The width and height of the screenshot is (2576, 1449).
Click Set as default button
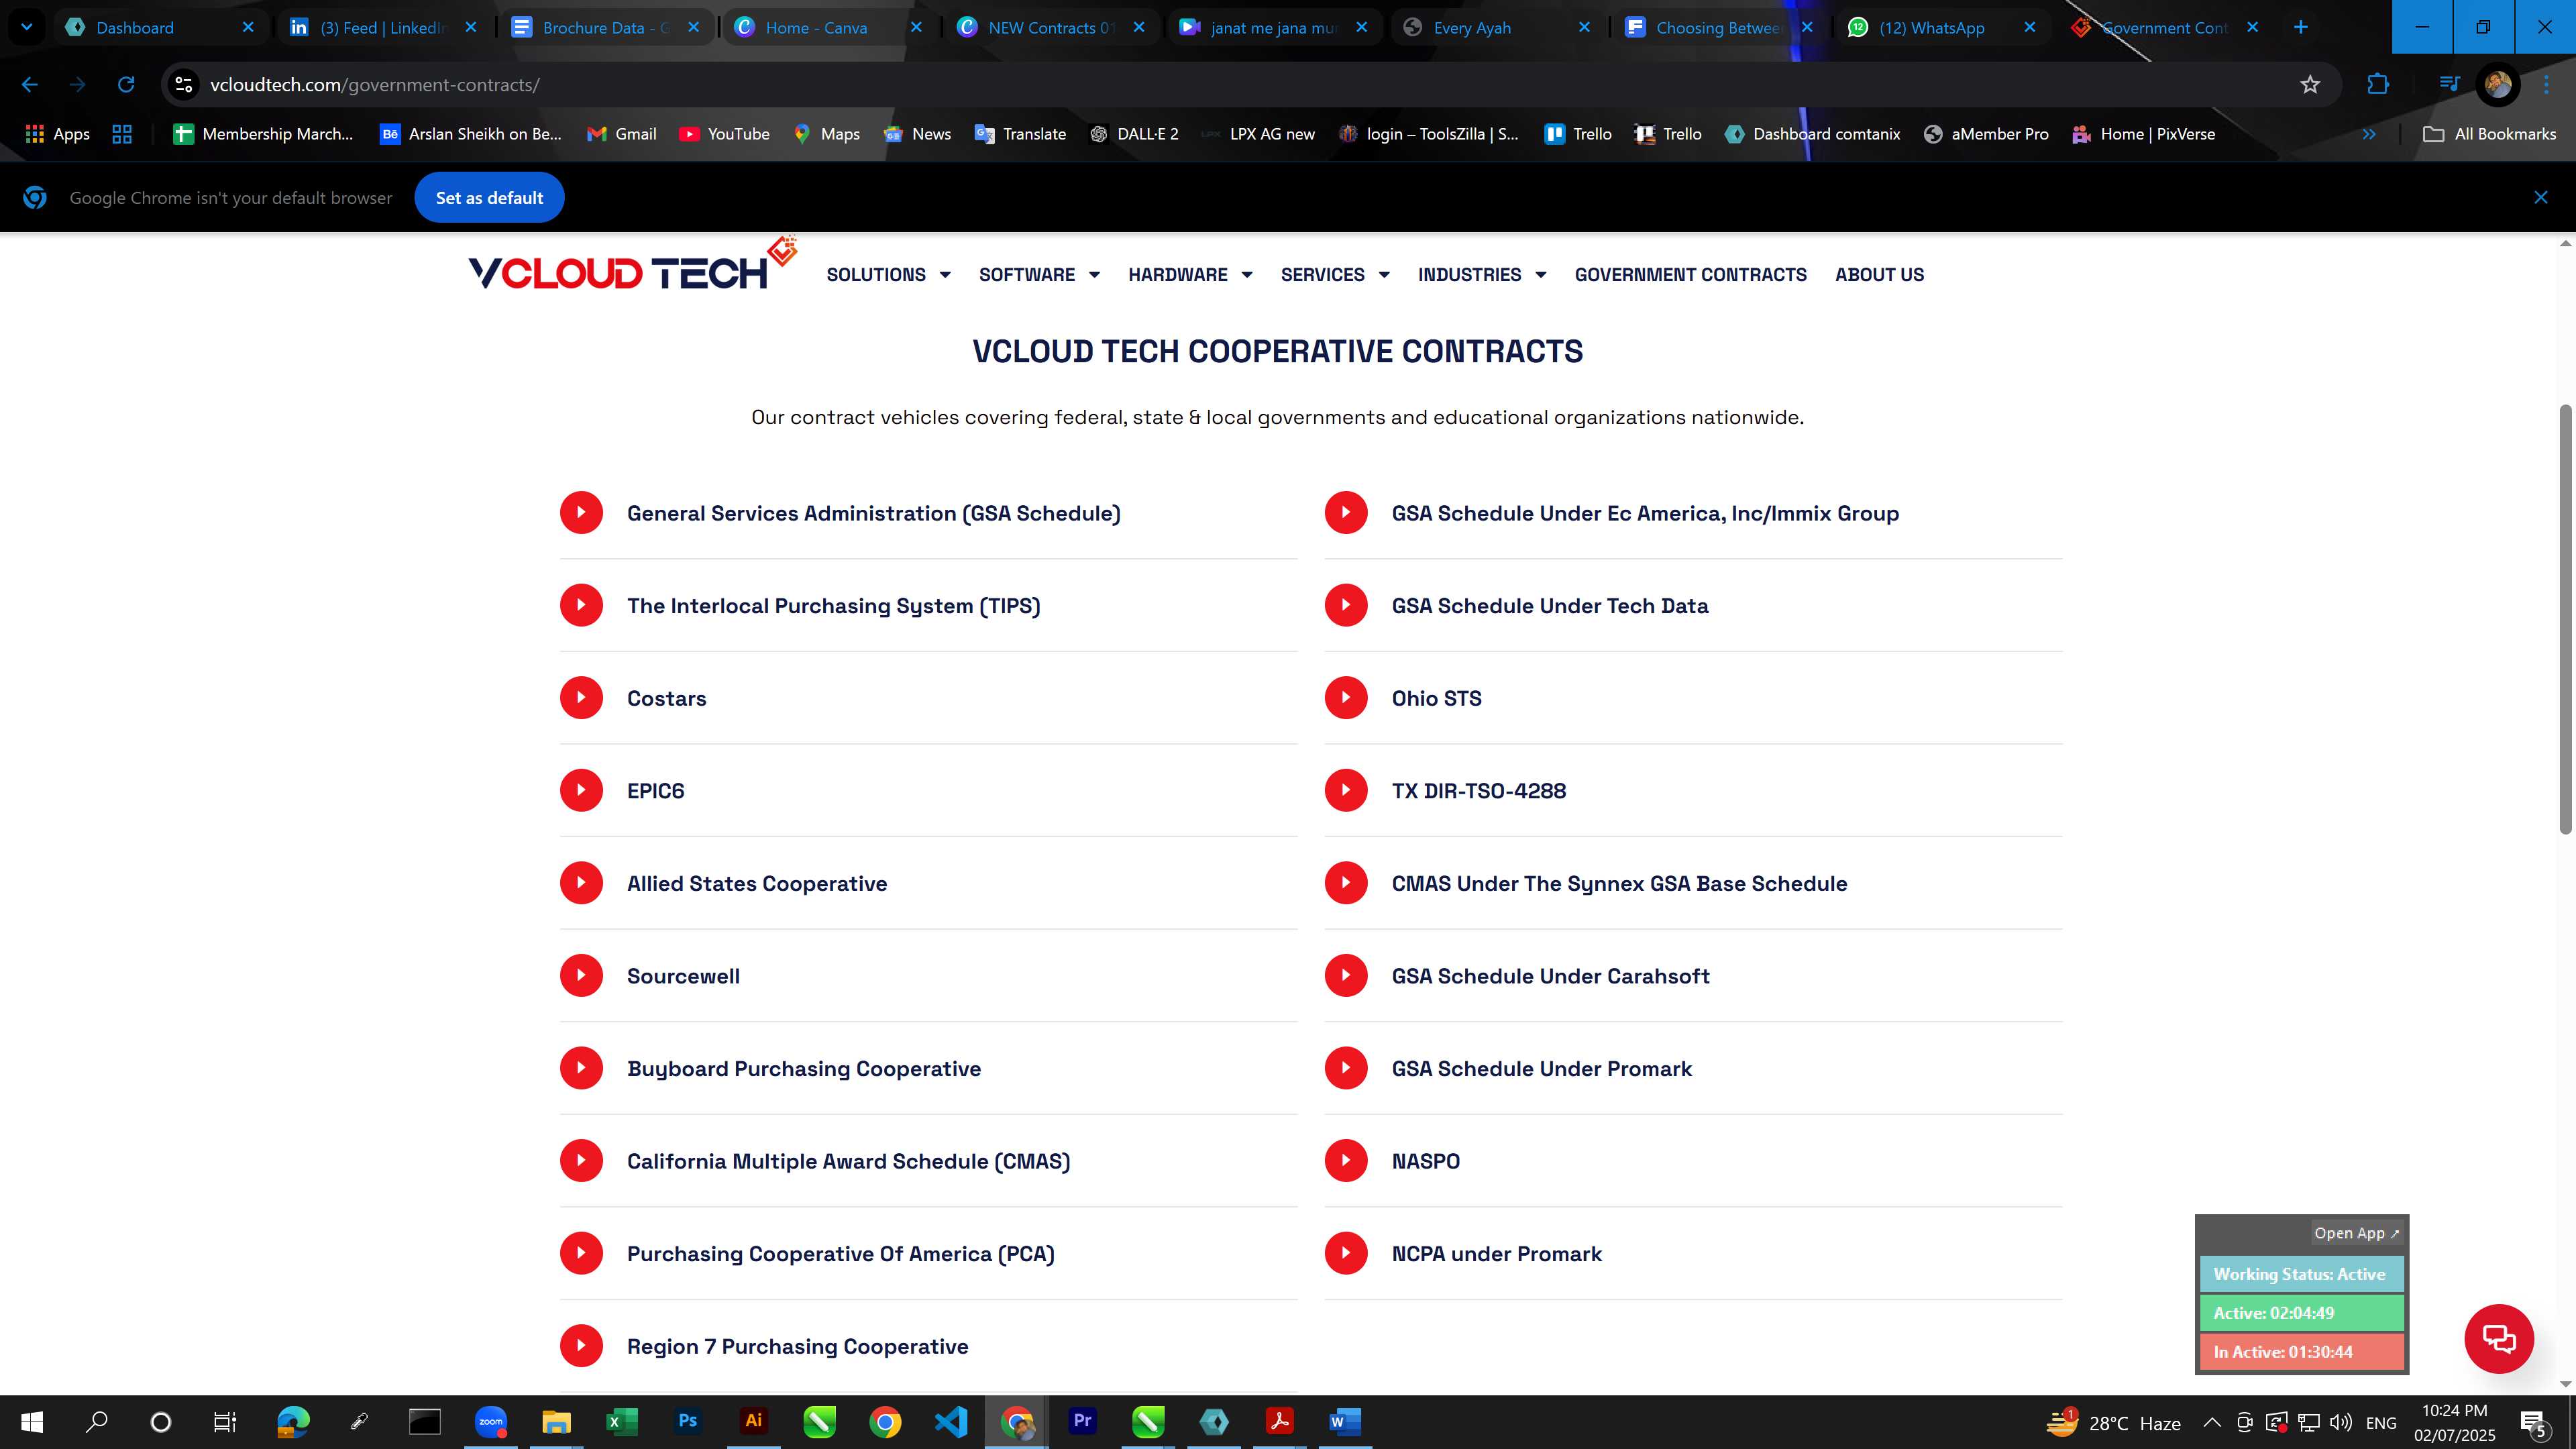click(x=489, y=198)
